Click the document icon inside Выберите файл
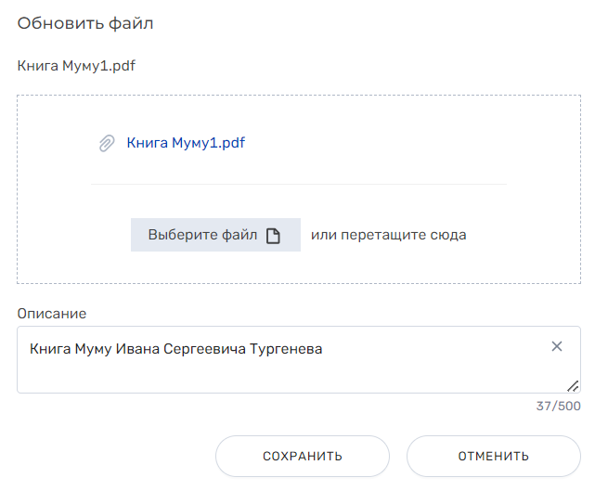 click(273, 236)
